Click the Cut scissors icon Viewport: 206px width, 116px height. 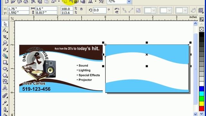[x=33, y=2]
